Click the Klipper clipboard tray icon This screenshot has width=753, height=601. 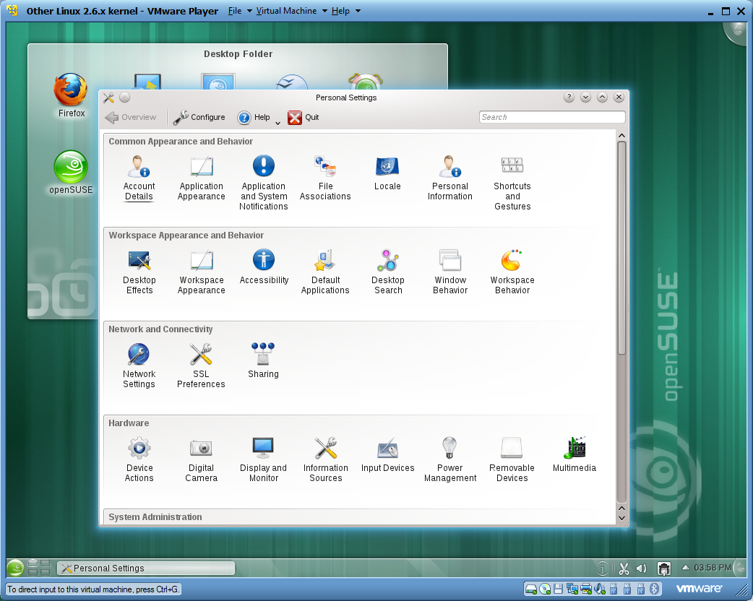pyautogui.click(x=624, y=568)
